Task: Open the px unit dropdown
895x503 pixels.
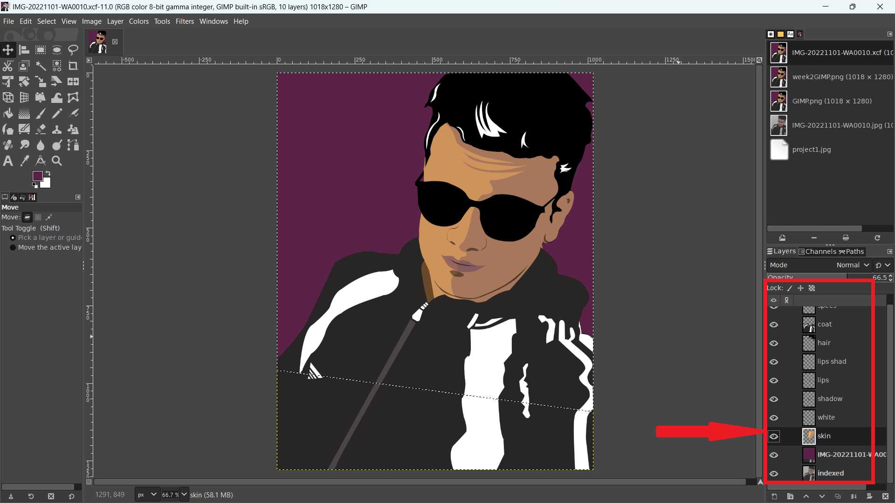Action: coord(147,495)
